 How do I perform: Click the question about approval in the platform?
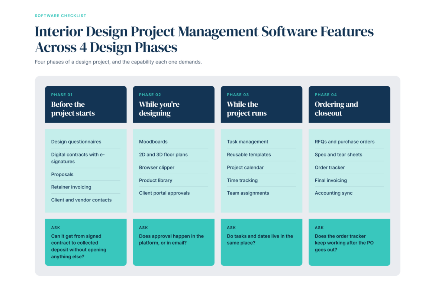pos(171,239)
